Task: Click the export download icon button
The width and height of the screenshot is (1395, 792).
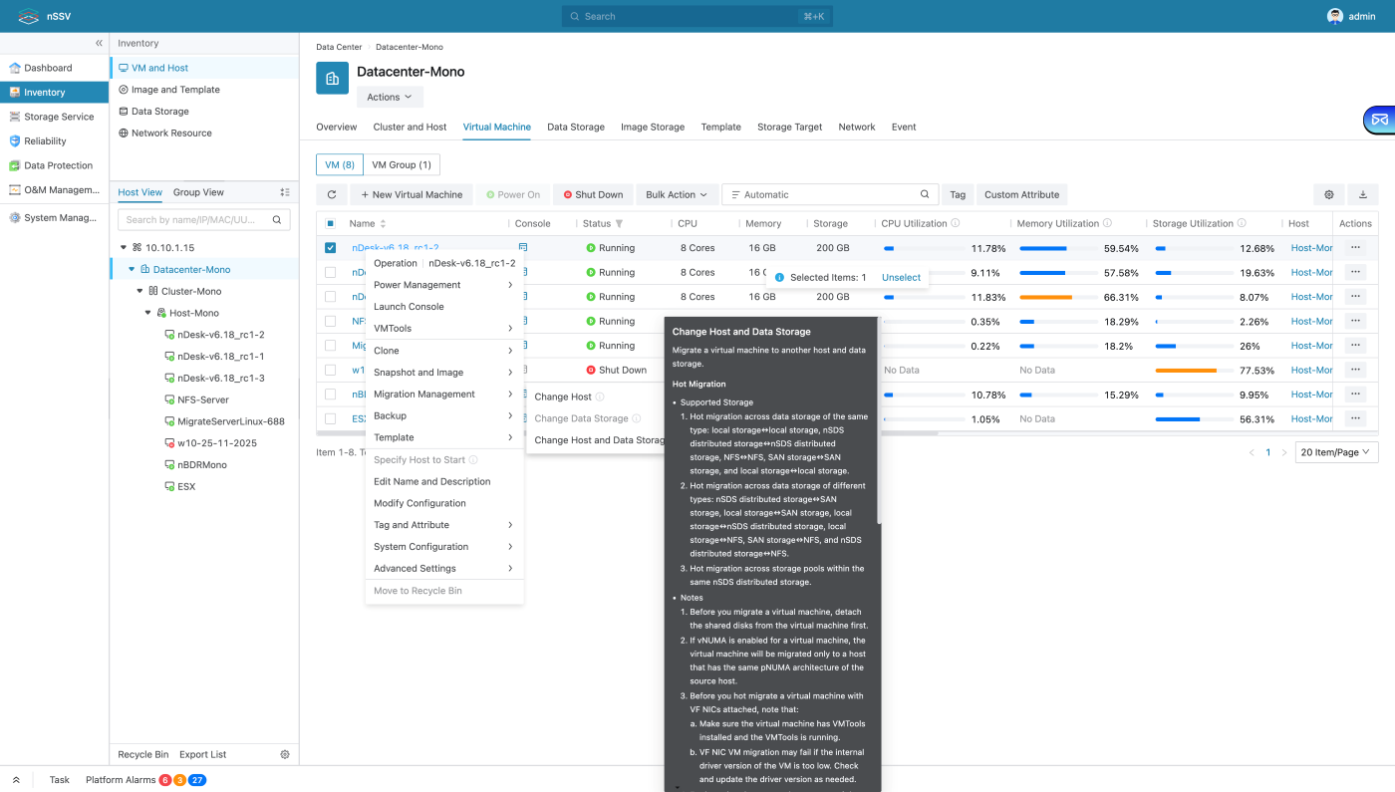Action: tap(1363, 194)
